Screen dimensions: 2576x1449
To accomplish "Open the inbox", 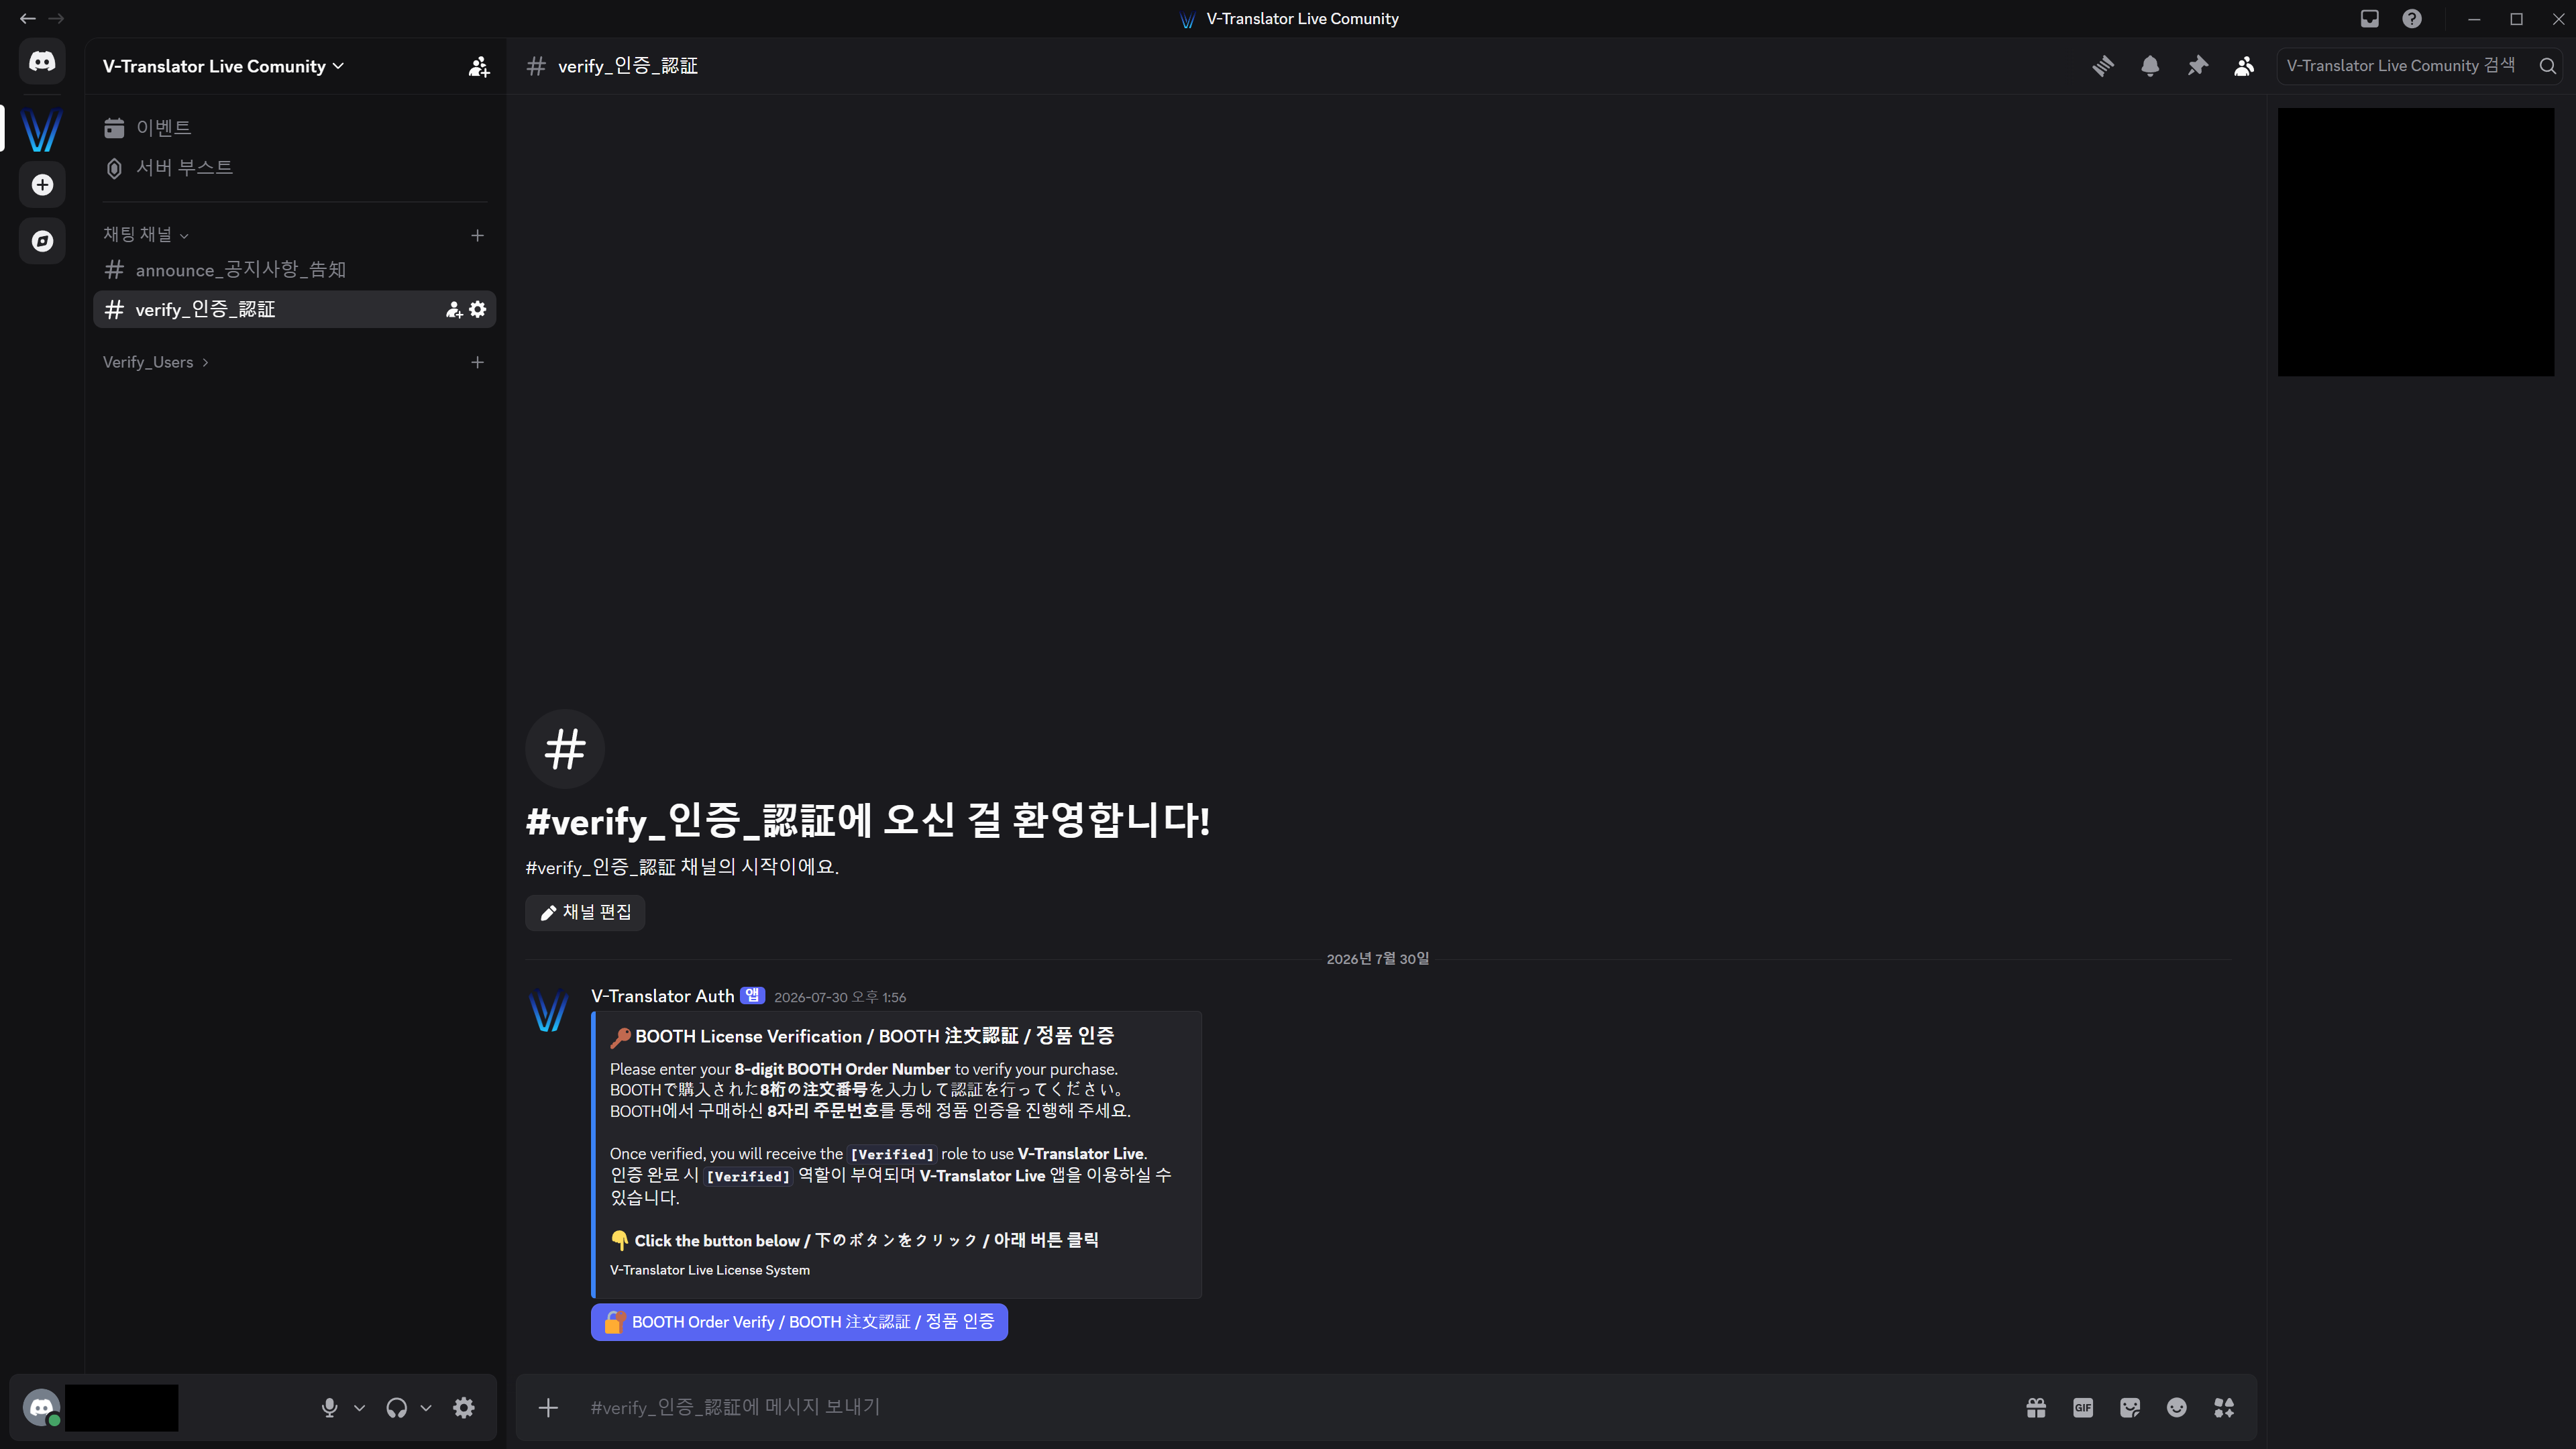I will (2370, 19).
